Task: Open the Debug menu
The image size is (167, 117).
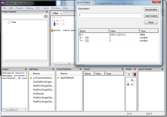Action: pos(29,8)
